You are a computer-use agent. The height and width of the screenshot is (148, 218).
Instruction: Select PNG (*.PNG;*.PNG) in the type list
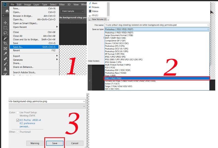coord(157,78)
